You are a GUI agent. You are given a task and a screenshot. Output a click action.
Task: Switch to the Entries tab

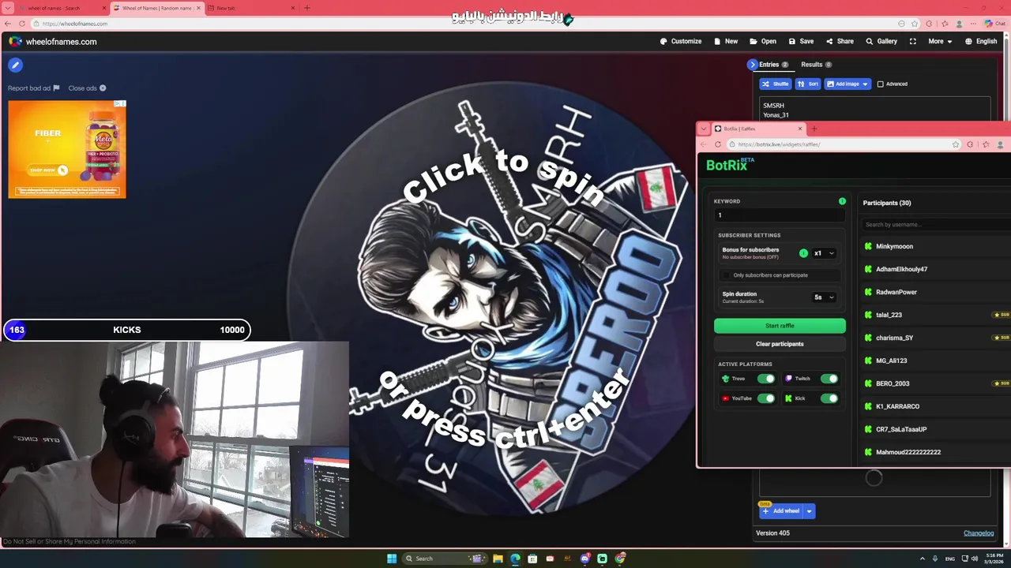[x=773, y=65]
